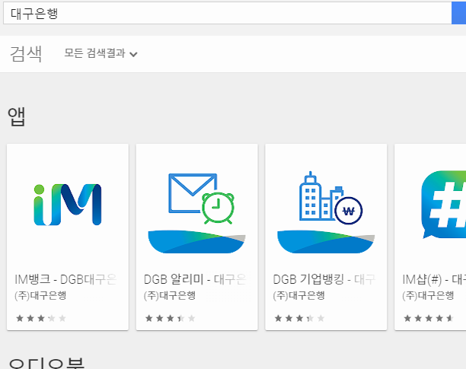Open the DGB 알리미 envelope clock icon
Image resolution: width=466 pixels, height=369 pixels.
[x=196, y=212]
